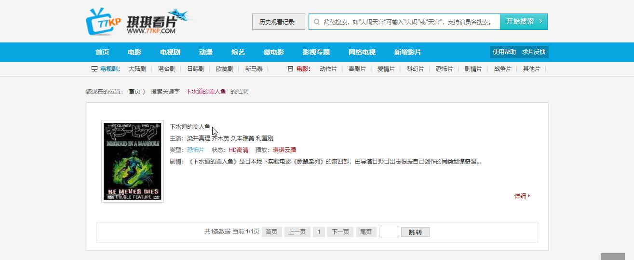This screenshot has width=634, height=260.
Task: Open the 综艺 navigation tab
Action: (x=238, y=52)
